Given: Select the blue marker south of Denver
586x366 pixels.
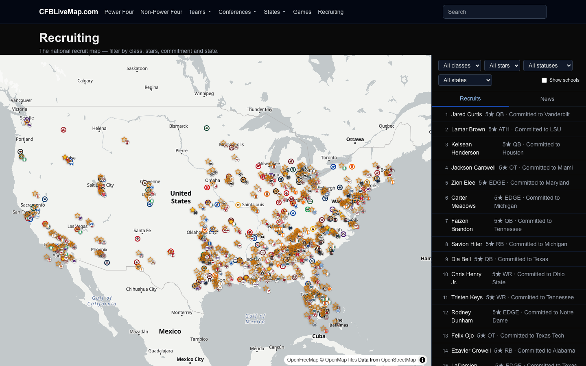Looking at the screenshot, I should click(150, 204).
